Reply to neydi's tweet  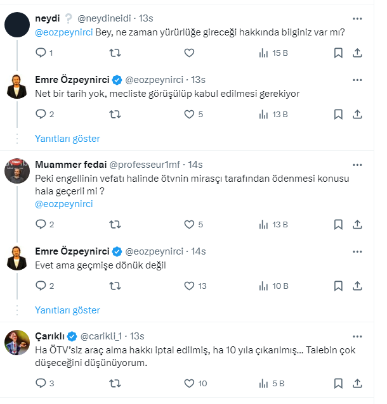tap(41, 53)
